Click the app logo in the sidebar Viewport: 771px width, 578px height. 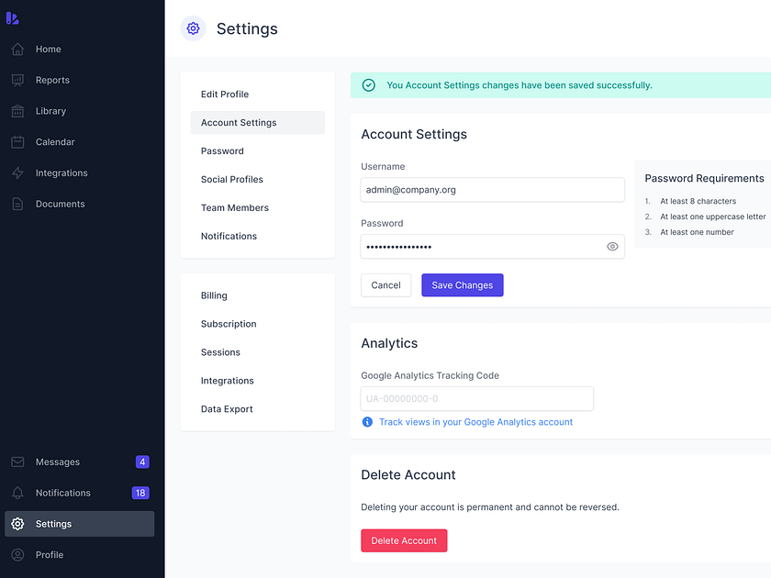pos(12,18)
